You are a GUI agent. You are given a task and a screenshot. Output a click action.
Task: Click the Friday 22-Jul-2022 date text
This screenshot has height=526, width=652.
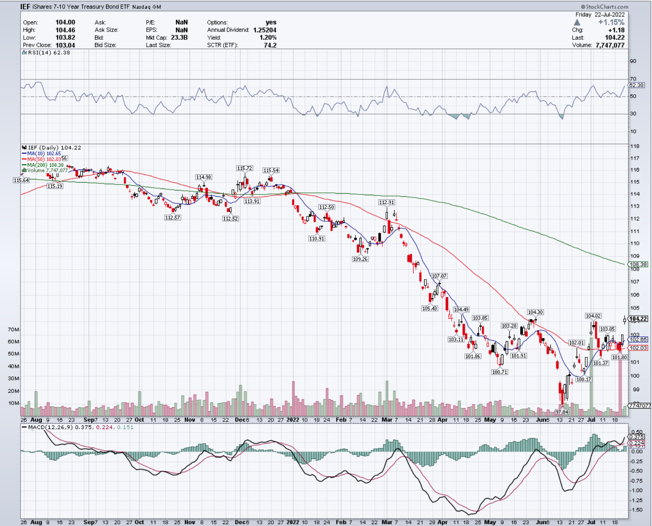(600, 15)
